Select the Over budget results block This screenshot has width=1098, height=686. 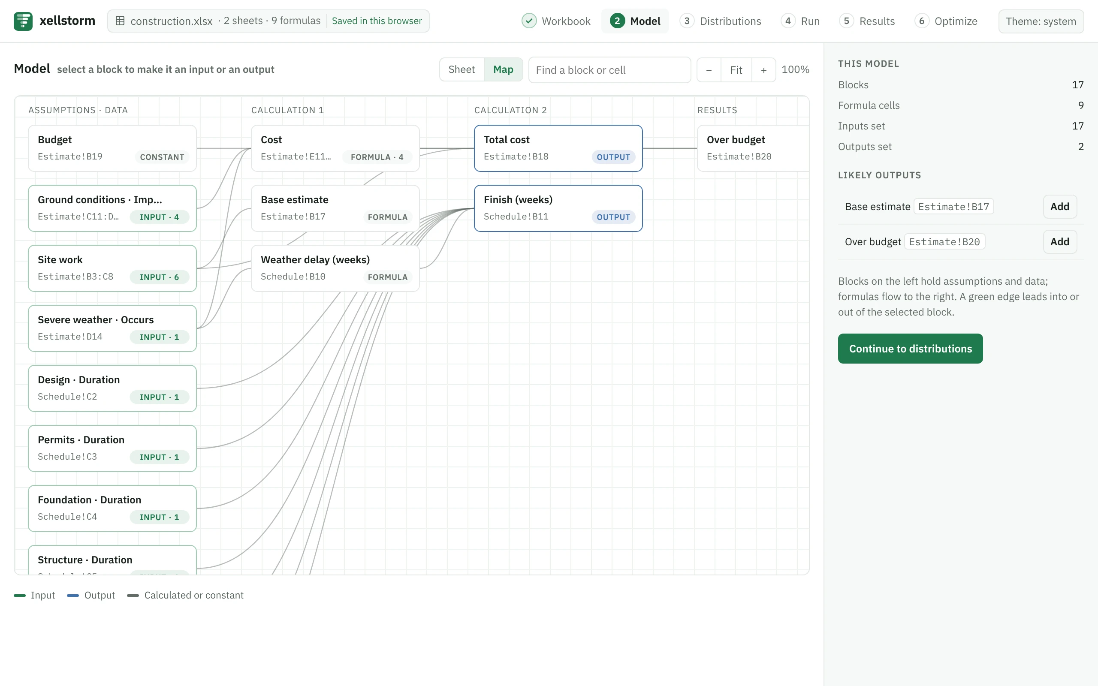[753, 148]
